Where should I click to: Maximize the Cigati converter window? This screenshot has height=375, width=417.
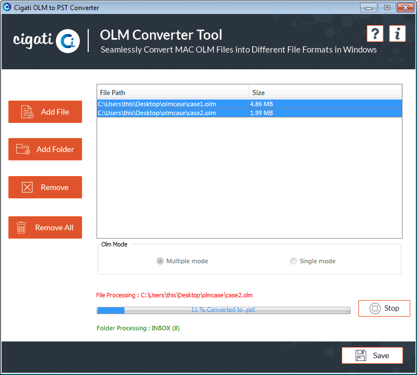coord(387,8)
